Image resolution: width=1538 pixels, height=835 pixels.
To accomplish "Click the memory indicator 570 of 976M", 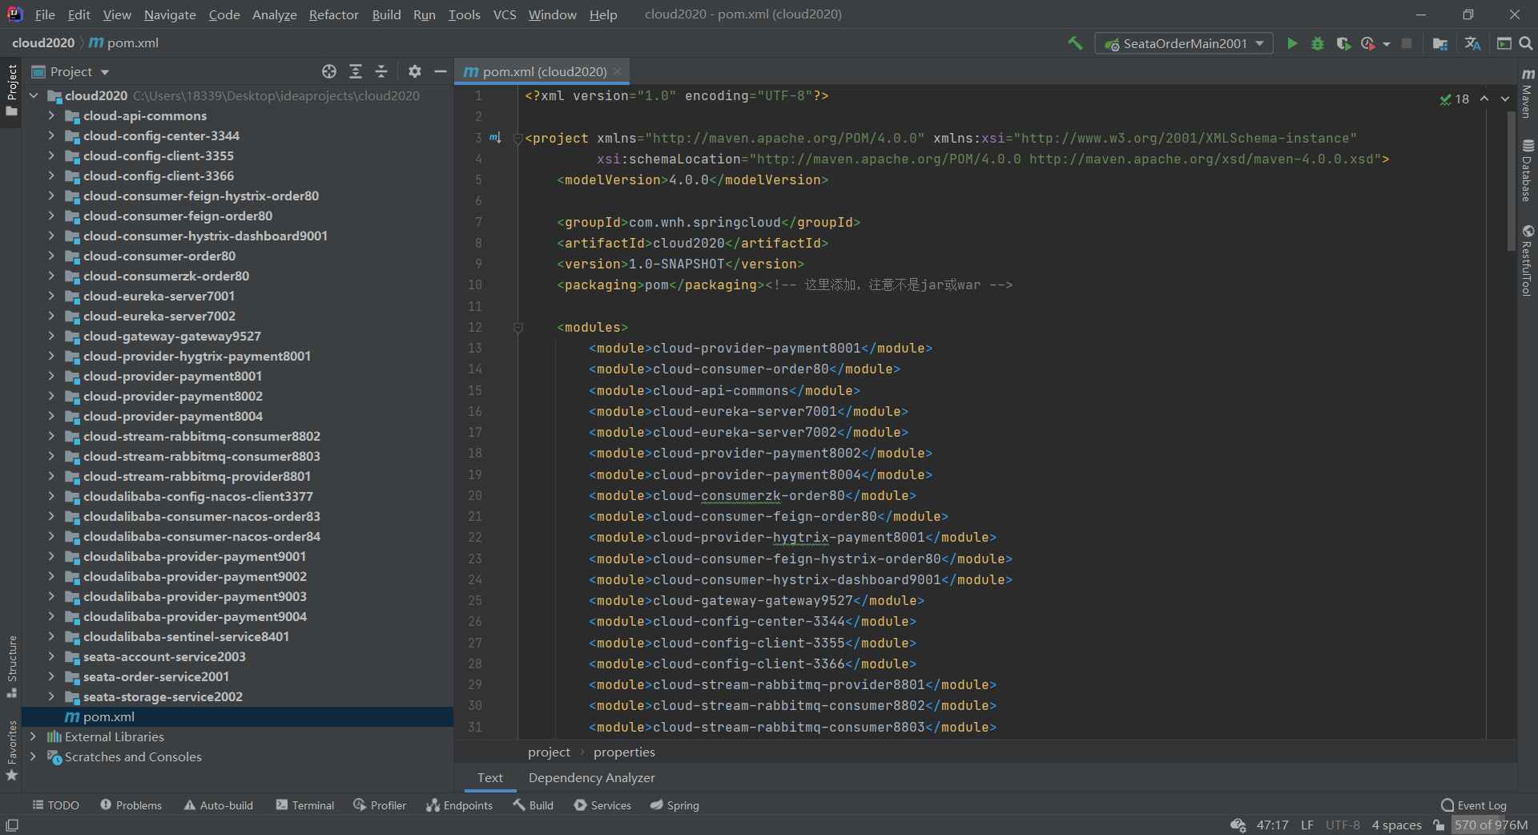I will click(x=1491, y=825).
